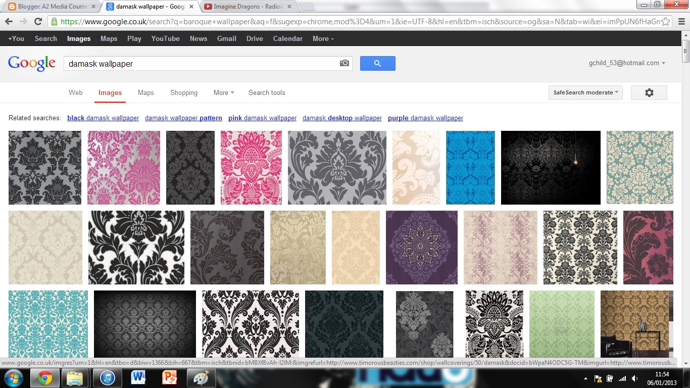Open Search tools
Screen dimensions: 690x388
267,92
